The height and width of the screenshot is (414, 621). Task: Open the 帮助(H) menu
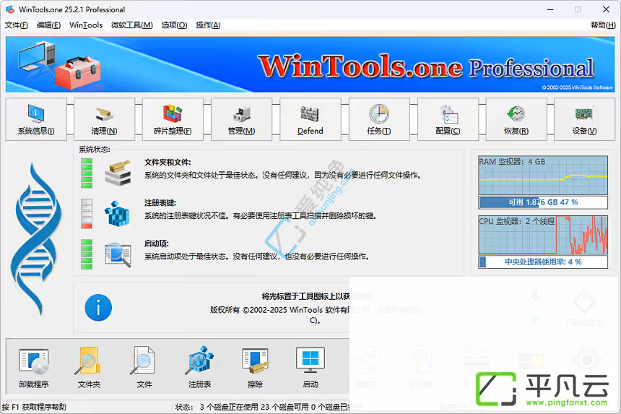tap(603, 25)
